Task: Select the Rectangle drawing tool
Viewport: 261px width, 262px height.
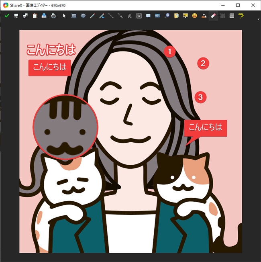Action: coord(74,16)
